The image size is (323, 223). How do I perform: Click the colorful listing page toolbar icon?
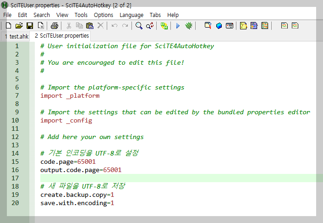264,26
